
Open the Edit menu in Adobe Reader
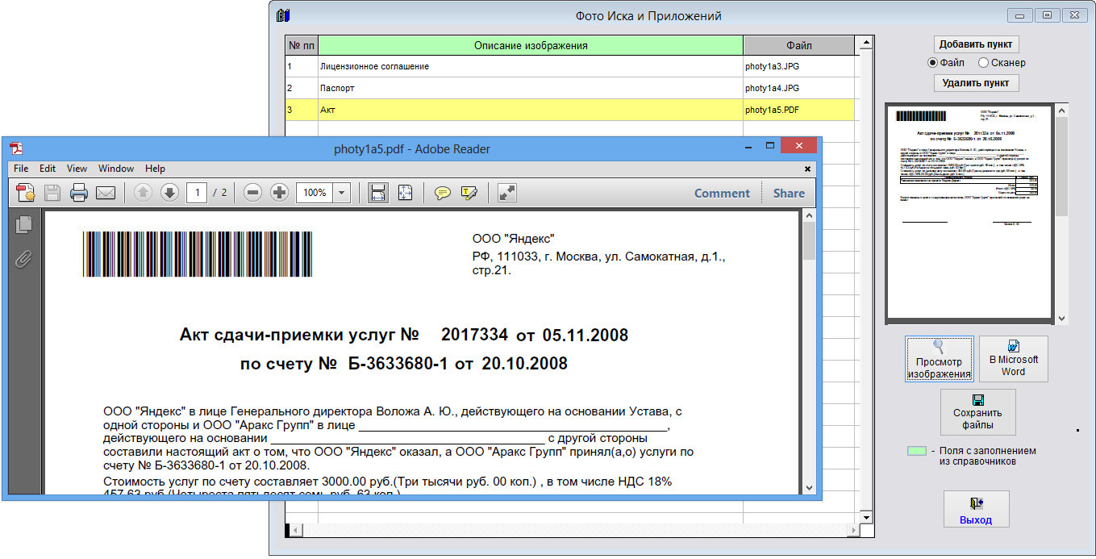48,169
